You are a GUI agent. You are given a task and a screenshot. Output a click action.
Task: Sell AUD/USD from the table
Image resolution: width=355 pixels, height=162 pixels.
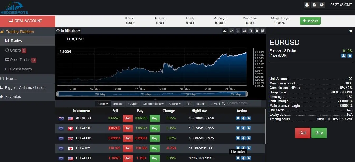128,118
